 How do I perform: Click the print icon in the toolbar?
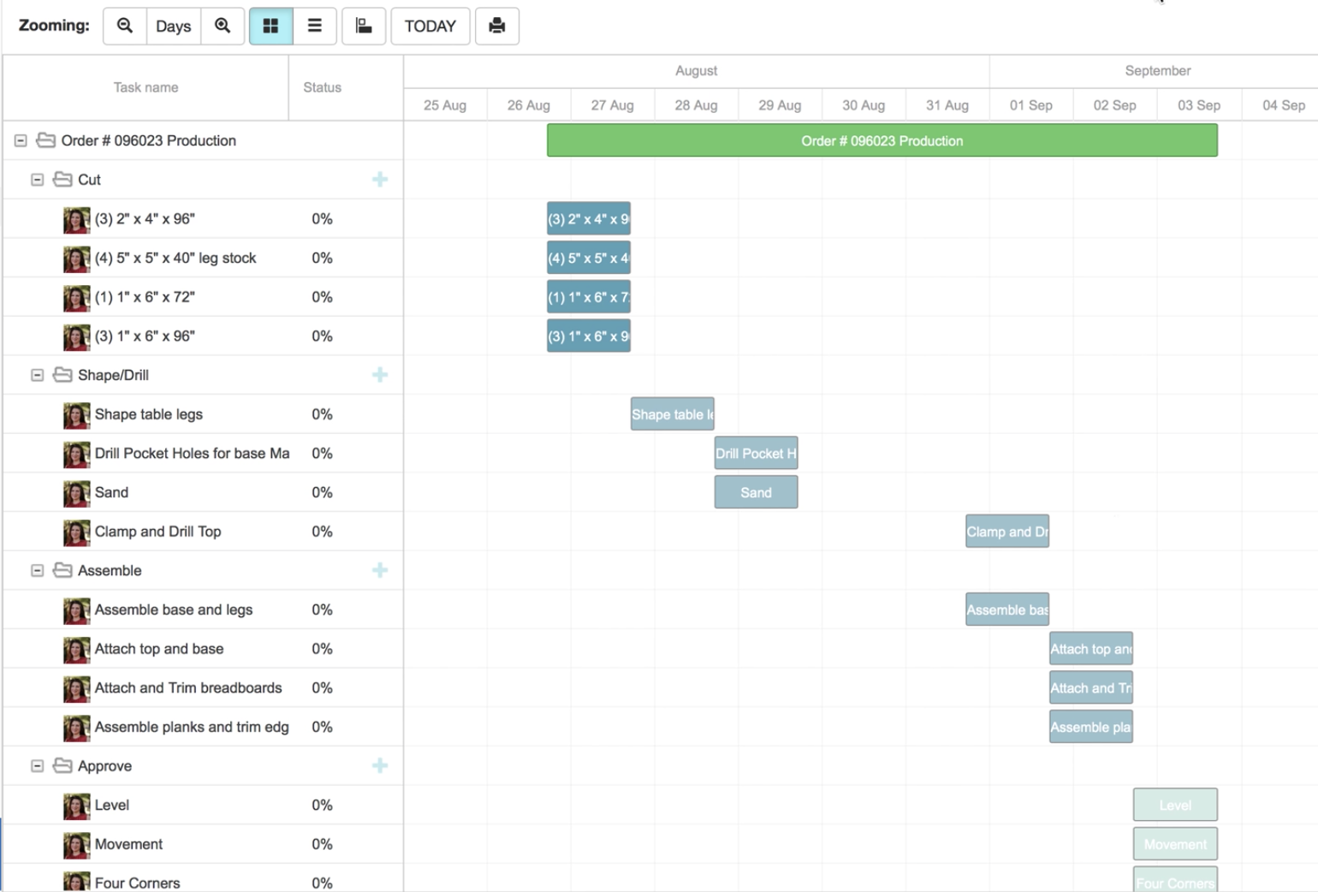(x=497, y=26)
